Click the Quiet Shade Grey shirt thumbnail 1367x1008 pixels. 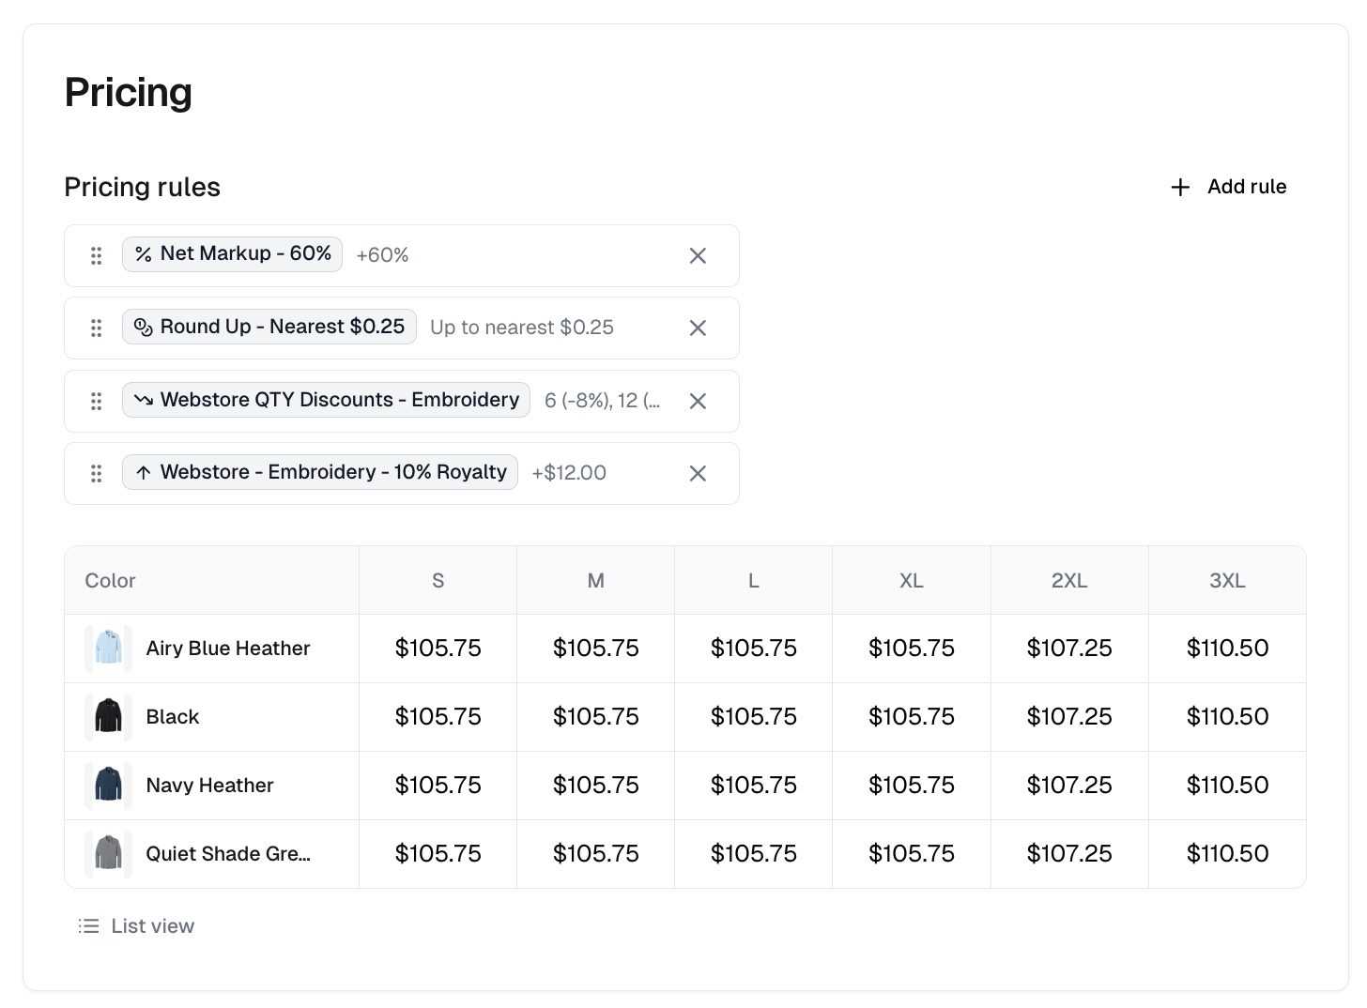[x=108, y=854]
